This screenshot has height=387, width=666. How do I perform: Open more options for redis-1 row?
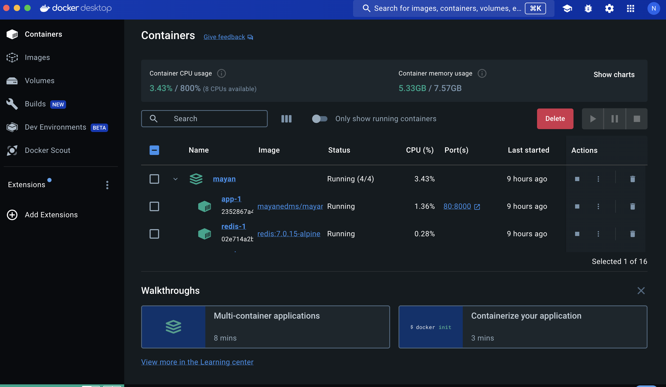pos(598,234)
